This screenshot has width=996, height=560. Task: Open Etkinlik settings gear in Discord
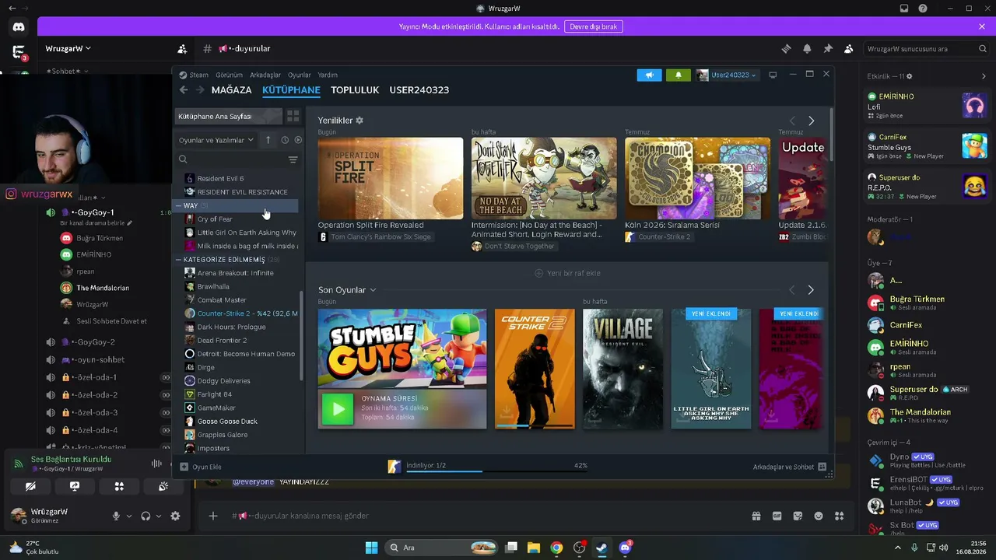click(909, 76)
